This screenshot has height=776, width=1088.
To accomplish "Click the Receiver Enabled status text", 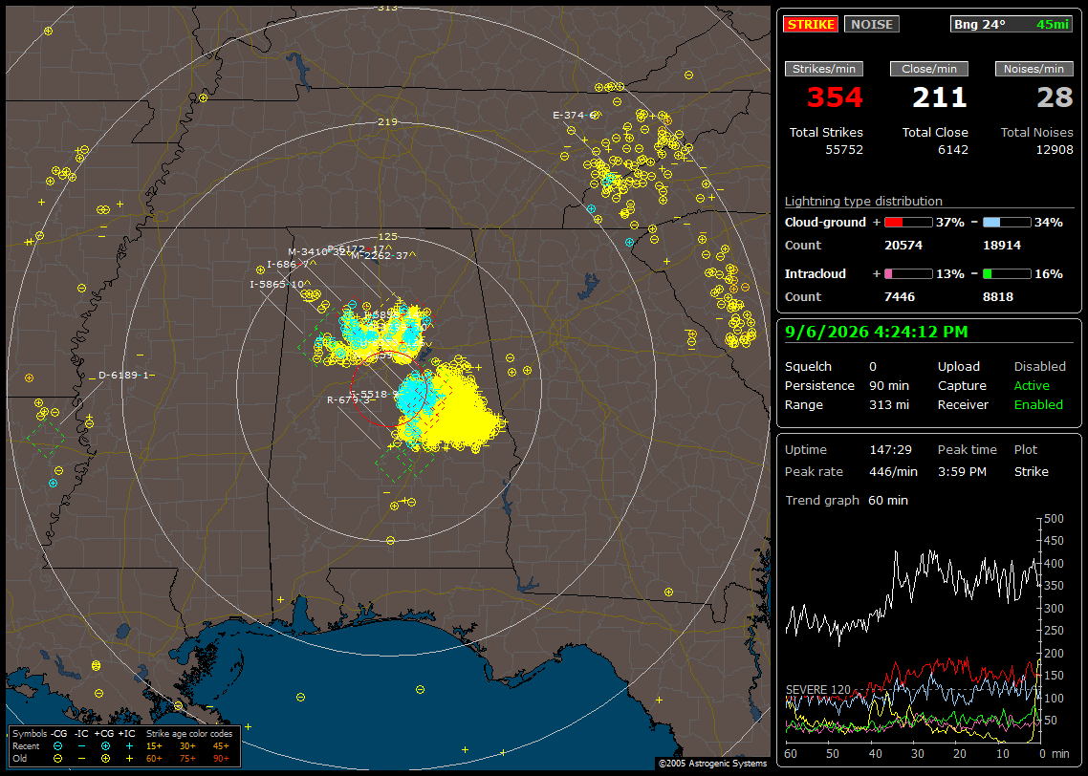I will pyautogui.click(x=1038, y=405).
